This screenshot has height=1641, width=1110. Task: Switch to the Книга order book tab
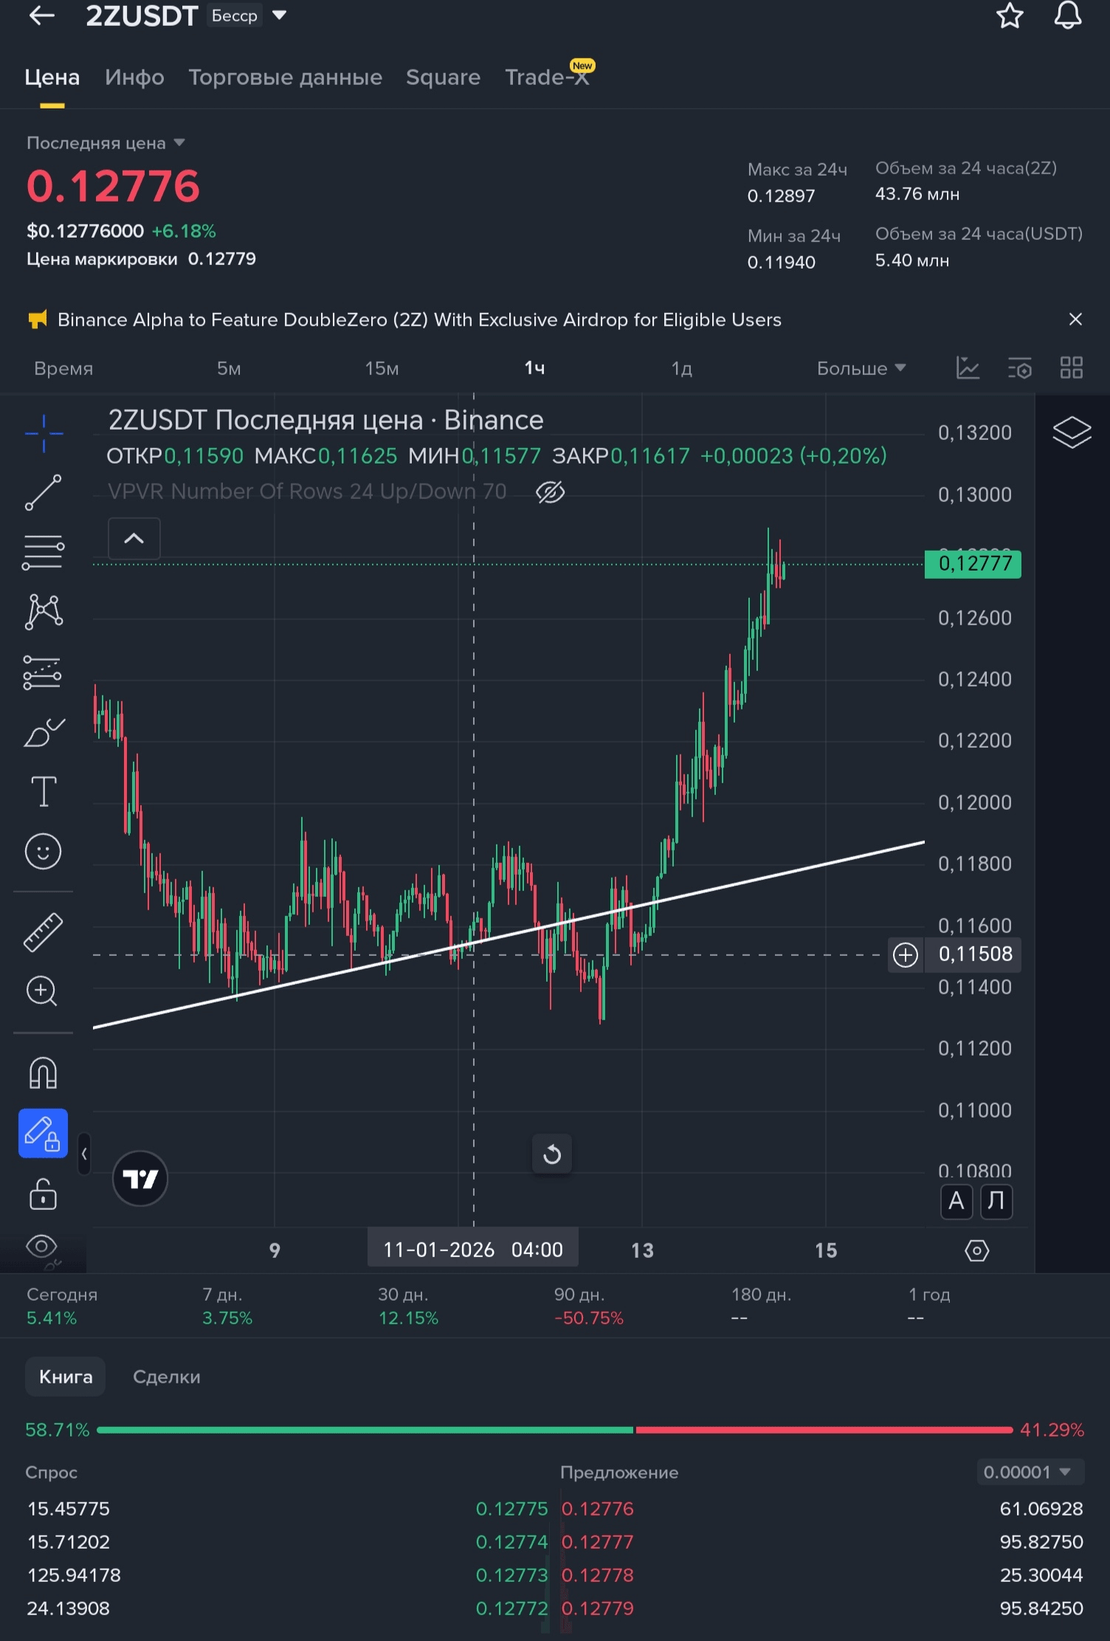coord(66,1377)
